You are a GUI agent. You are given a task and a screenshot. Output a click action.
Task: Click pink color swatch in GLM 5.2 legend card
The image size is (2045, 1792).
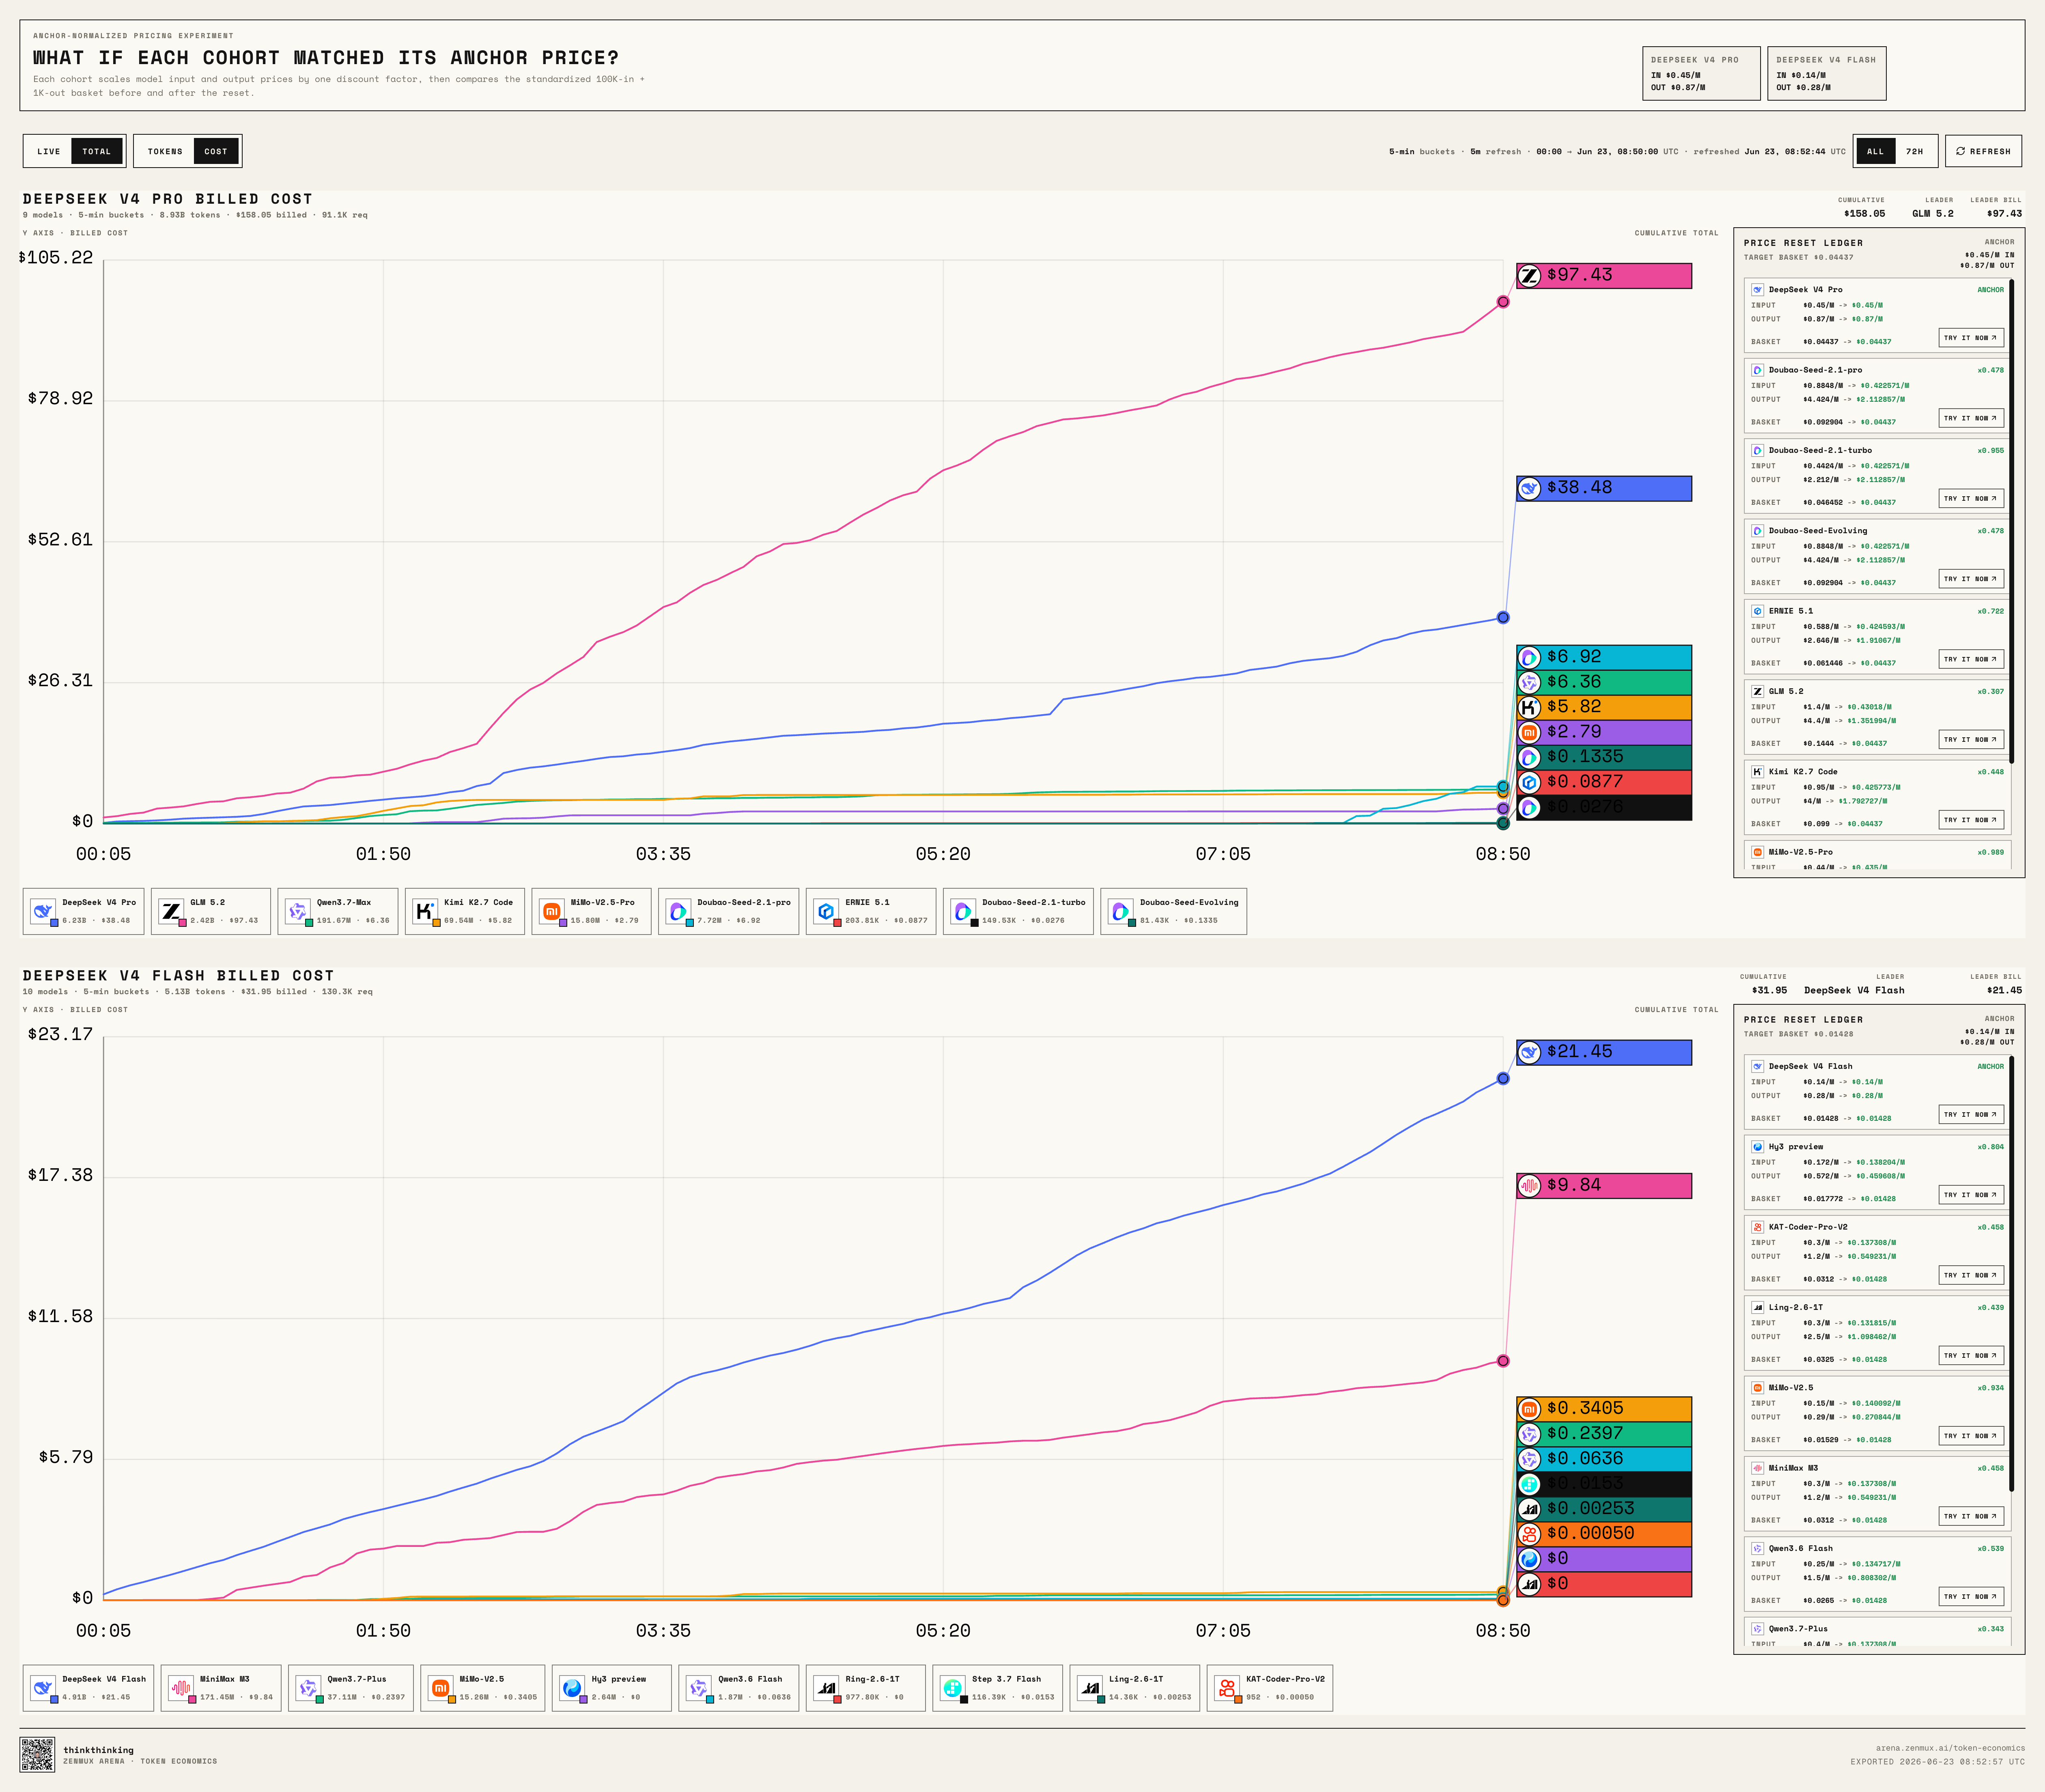(183, 923)
